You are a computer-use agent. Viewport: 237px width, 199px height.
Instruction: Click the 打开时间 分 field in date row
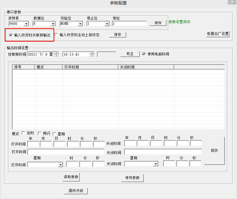[x=86, y=144]
